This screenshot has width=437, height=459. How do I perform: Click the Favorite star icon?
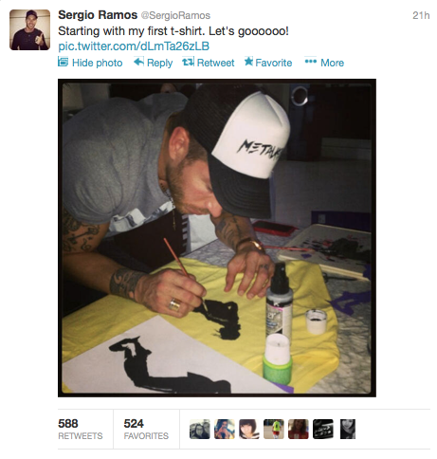point(248,62)
